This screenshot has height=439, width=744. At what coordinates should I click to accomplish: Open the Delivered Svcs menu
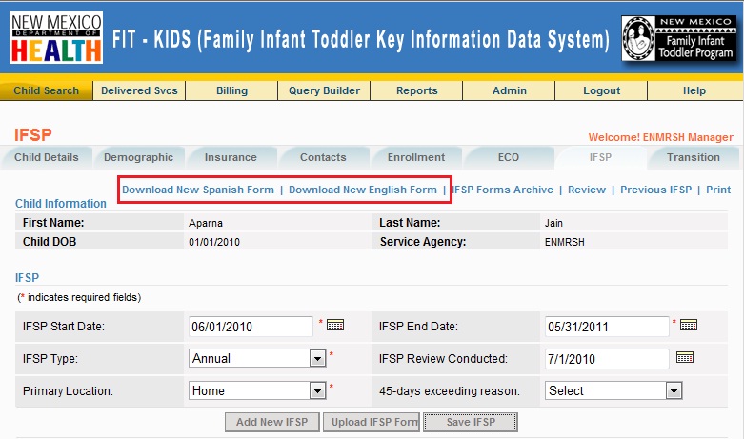coord(139,90)
